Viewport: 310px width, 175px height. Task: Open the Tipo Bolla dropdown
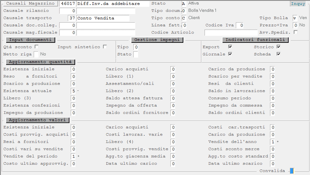(295, 18)
